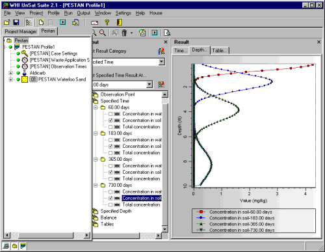Screen dimensions: 325x252
Task: Click the yellow folder icon in status bar
Action: pyautogui.click(x=14, y=245)
